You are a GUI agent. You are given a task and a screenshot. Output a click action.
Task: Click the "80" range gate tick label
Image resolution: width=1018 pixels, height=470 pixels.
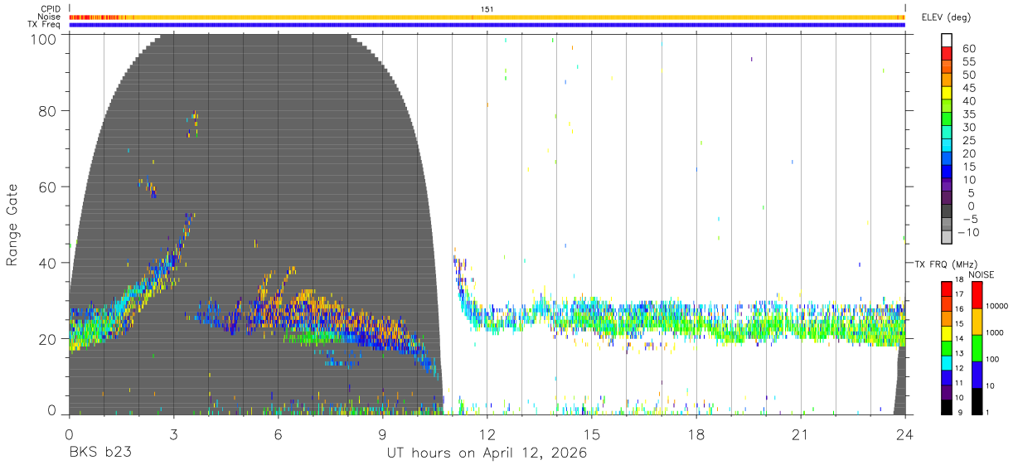pos(48,111)
